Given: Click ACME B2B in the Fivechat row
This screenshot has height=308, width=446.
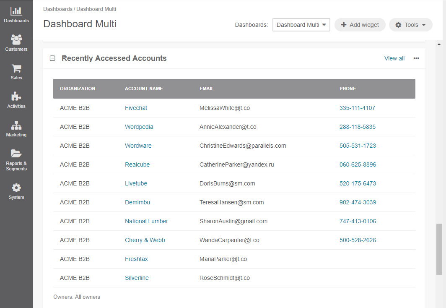Looking at the screenshot, I should pos(75,108).
